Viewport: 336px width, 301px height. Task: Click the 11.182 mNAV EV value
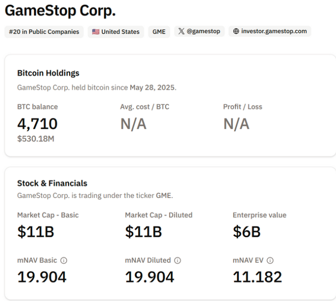(x=257, y=277)
